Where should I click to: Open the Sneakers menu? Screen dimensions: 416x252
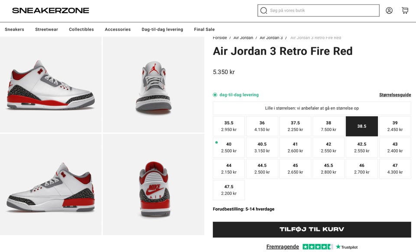[14, 29]
